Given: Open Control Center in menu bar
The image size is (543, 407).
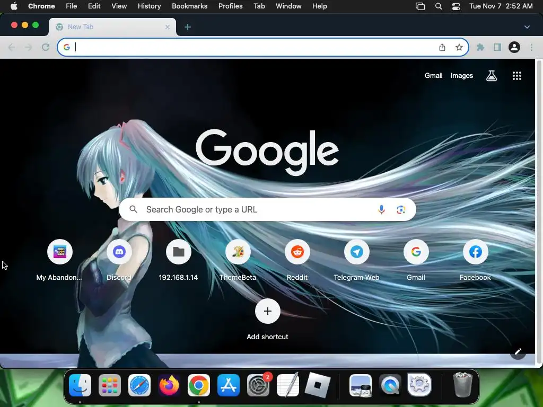Looking at the screenshot, I should [456, 6].
